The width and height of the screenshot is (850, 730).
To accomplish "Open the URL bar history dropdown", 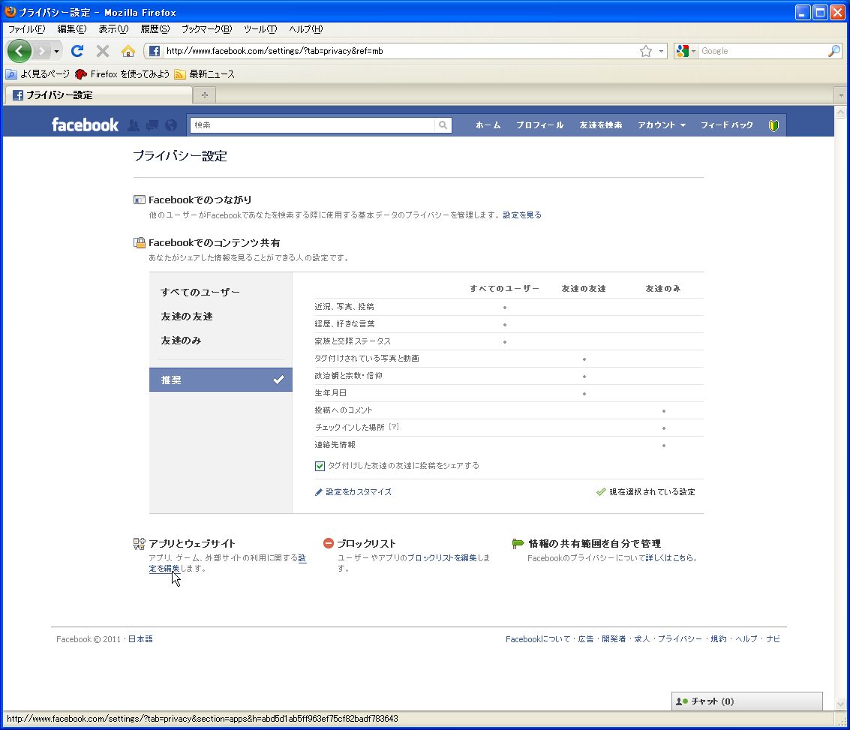I will [x=661, y=51].
